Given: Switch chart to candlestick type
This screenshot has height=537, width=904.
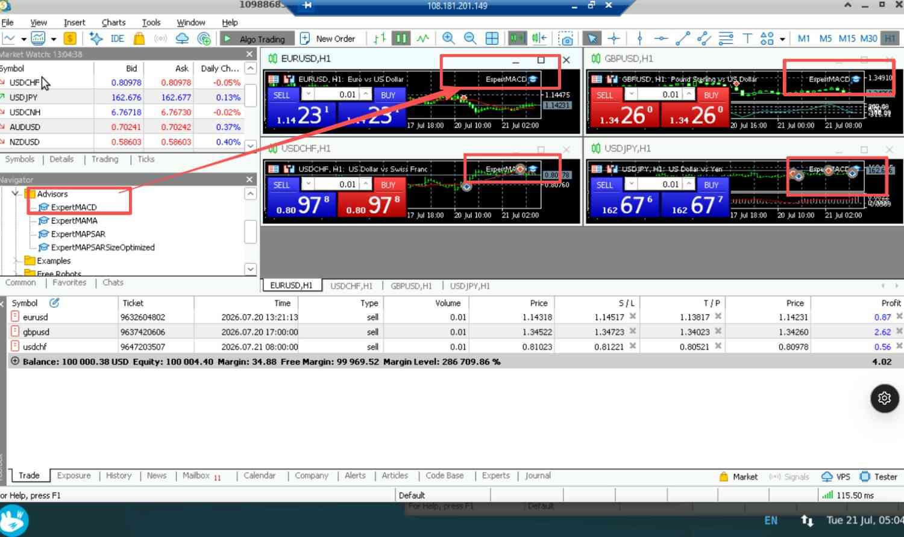Looking at the screenshot, I should coord(401,39).
